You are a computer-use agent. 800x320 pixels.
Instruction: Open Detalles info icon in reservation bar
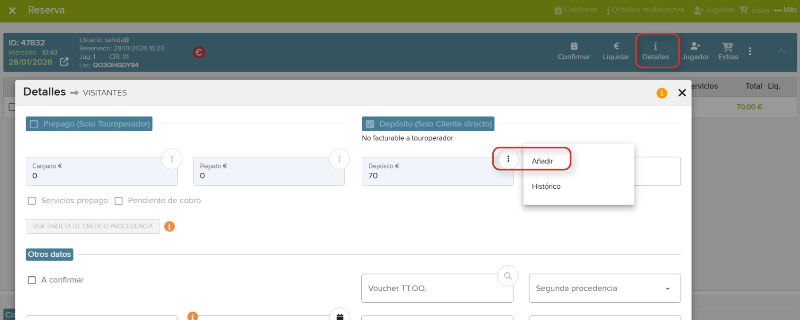[x=655, y=46]
